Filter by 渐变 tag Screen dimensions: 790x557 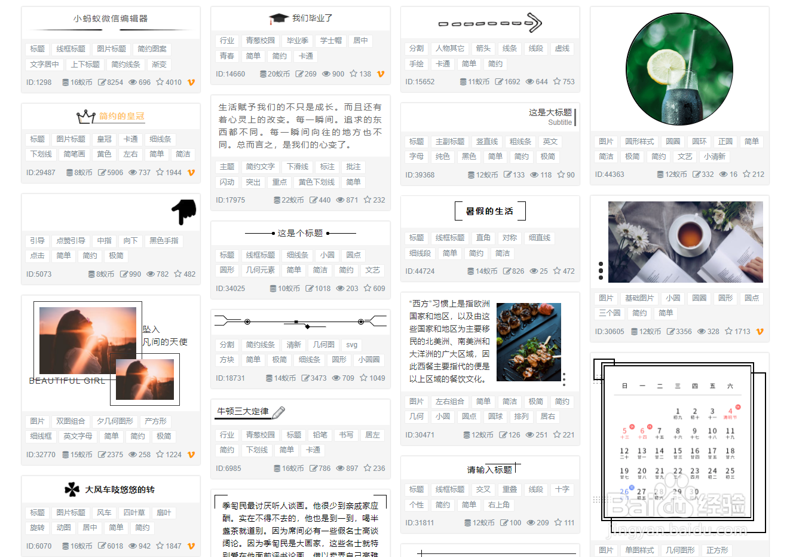point(160,65)
